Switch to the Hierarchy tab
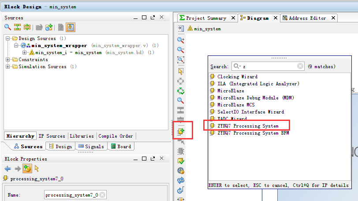The image size is (358, 201). click(20, 136)
